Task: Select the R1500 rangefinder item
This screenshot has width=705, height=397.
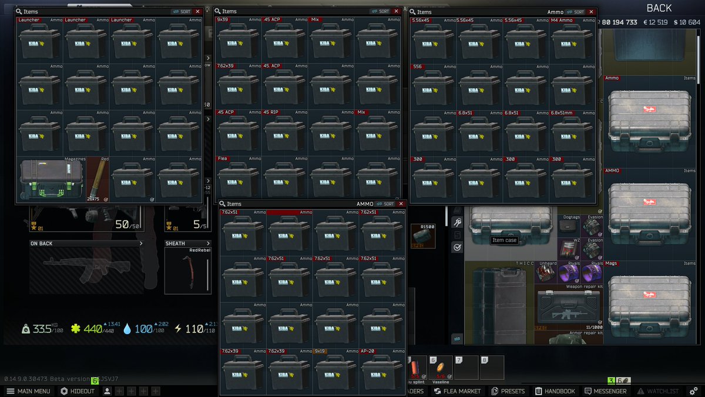Action: pyautogui.click(x=424, y=235)
